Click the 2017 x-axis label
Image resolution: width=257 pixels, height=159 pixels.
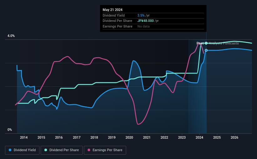[x=77, y=137]
